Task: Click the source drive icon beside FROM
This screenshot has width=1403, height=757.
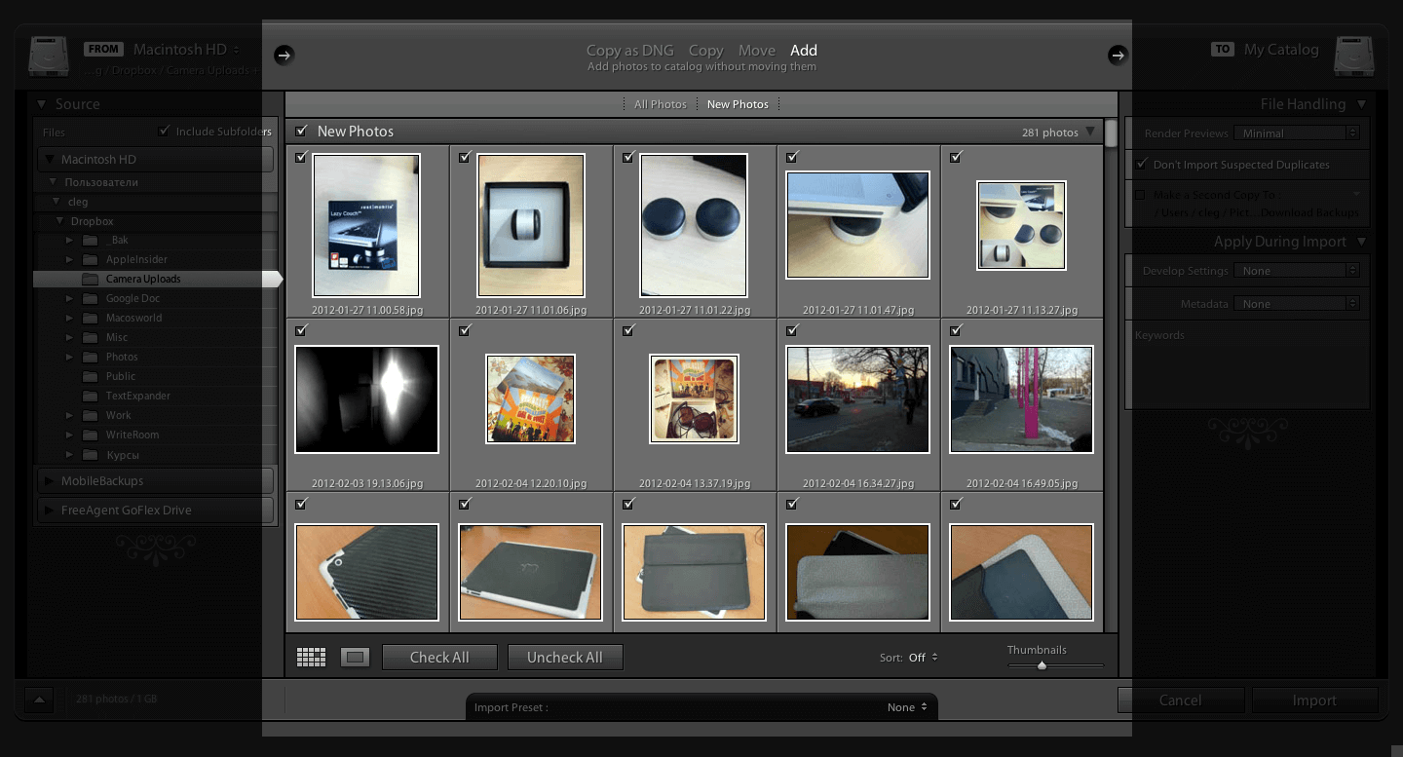Action: (x=48, y=57)
